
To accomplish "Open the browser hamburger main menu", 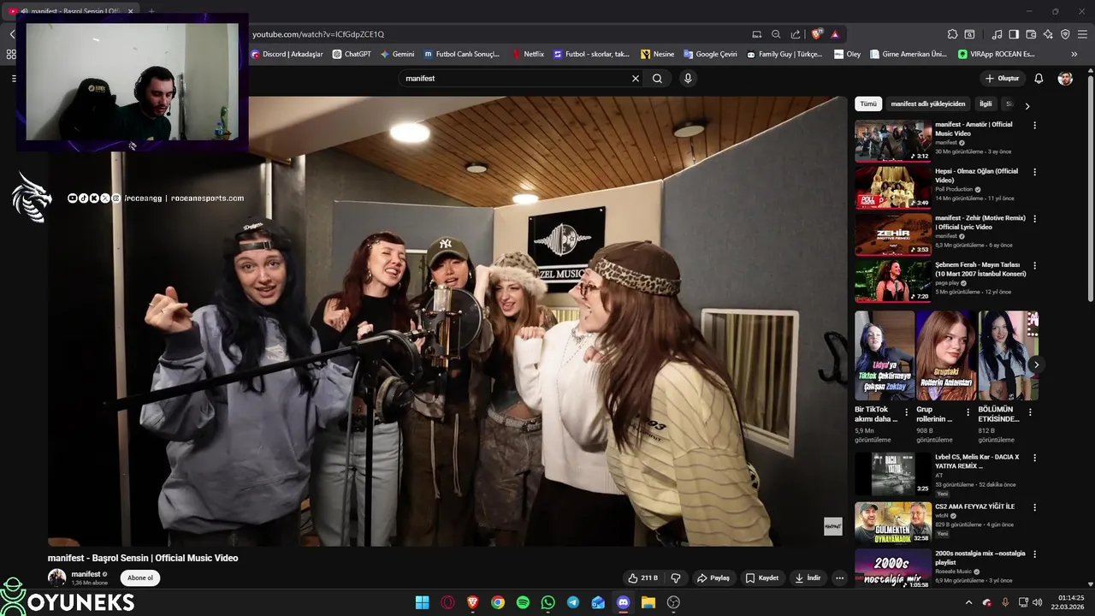I will click(x=1082, y=34).
